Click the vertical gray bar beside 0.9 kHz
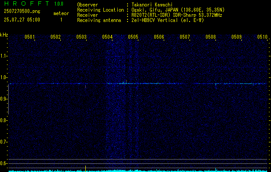Image resolution: width=271 pixels, height=172 pixels. click(8, 99)
